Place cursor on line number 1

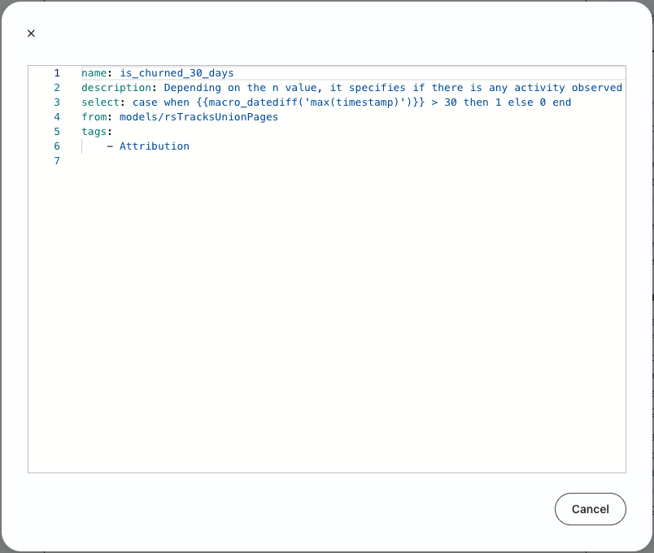click(57, 73)
